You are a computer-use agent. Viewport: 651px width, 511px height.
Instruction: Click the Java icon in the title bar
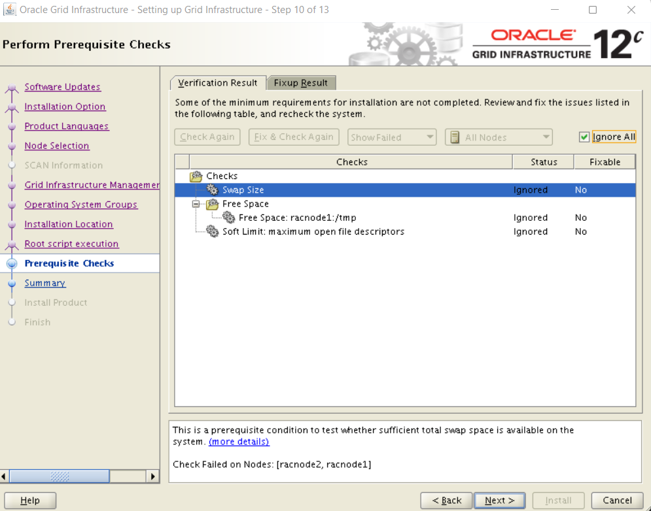pyautogui.click(x=9, y=9)
